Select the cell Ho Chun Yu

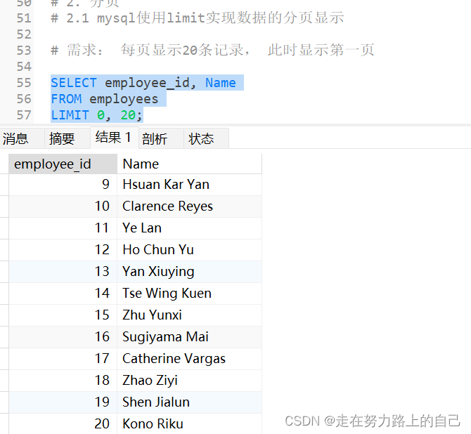(190, 250)
